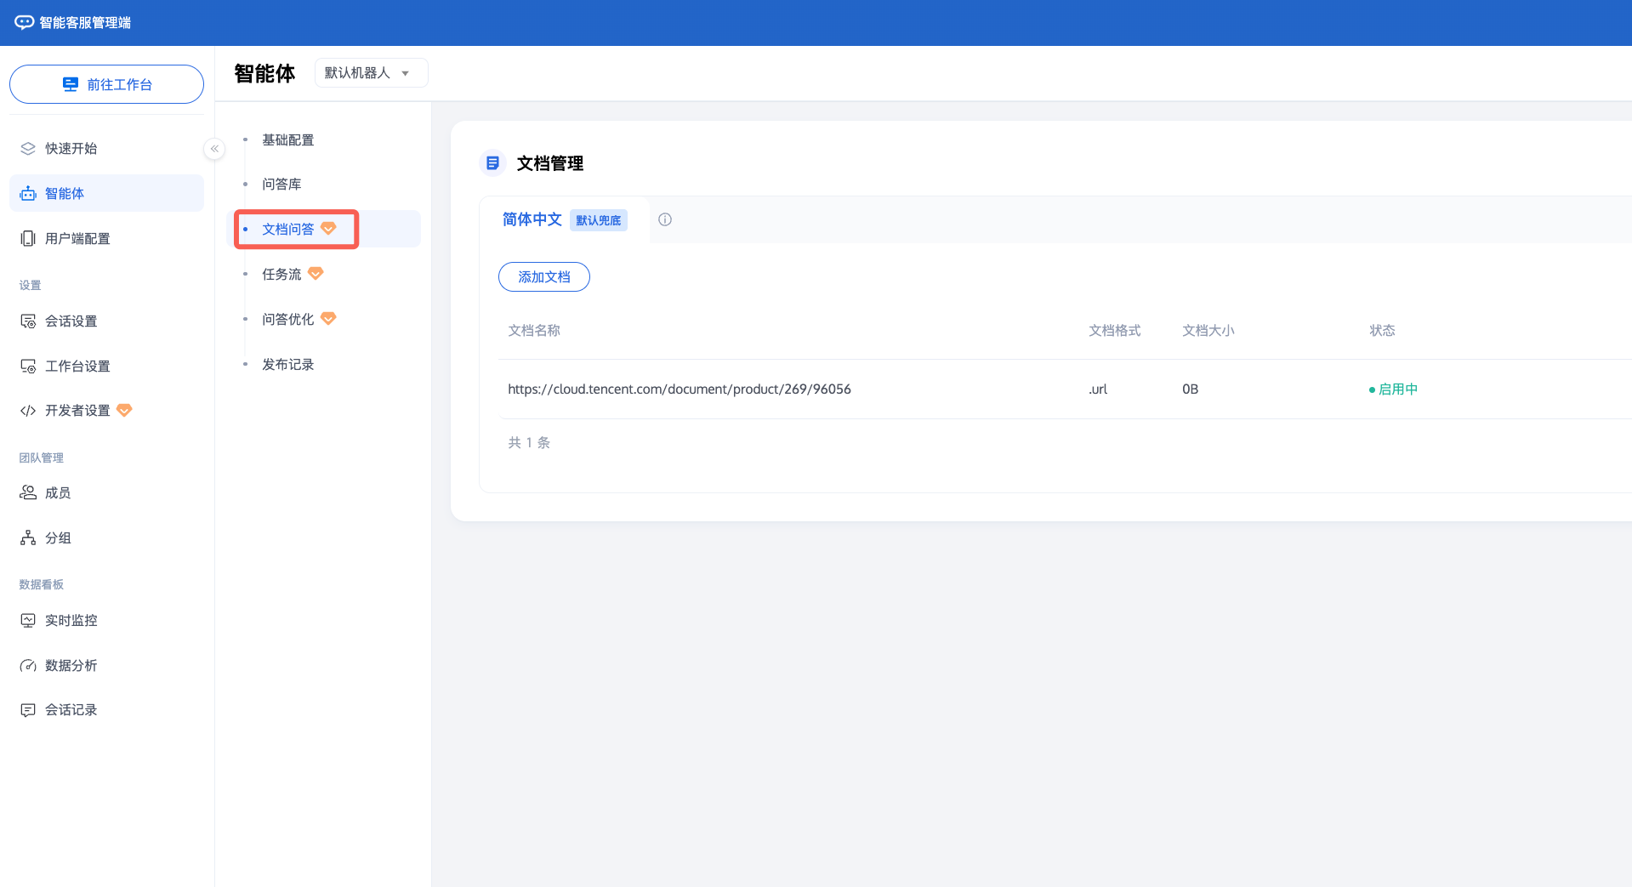The width and height of the screenshot is (1632, 887).
Task: Go to 会话设置 settings
Action: (x=71, y=321)
